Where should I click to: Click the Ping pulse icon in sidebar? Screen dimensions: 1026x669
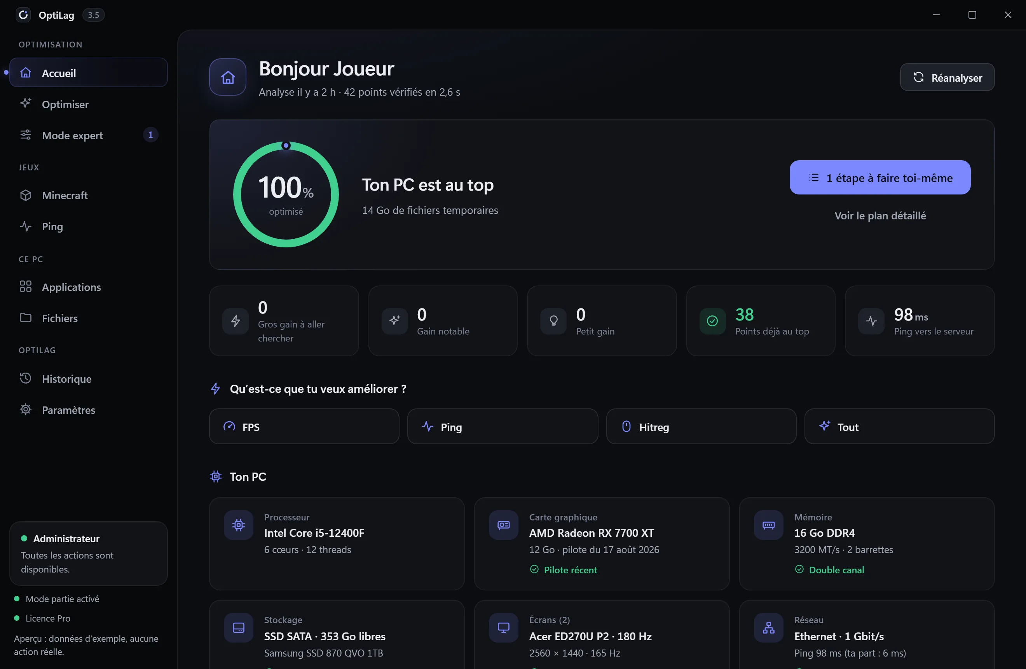coord(25,226)
